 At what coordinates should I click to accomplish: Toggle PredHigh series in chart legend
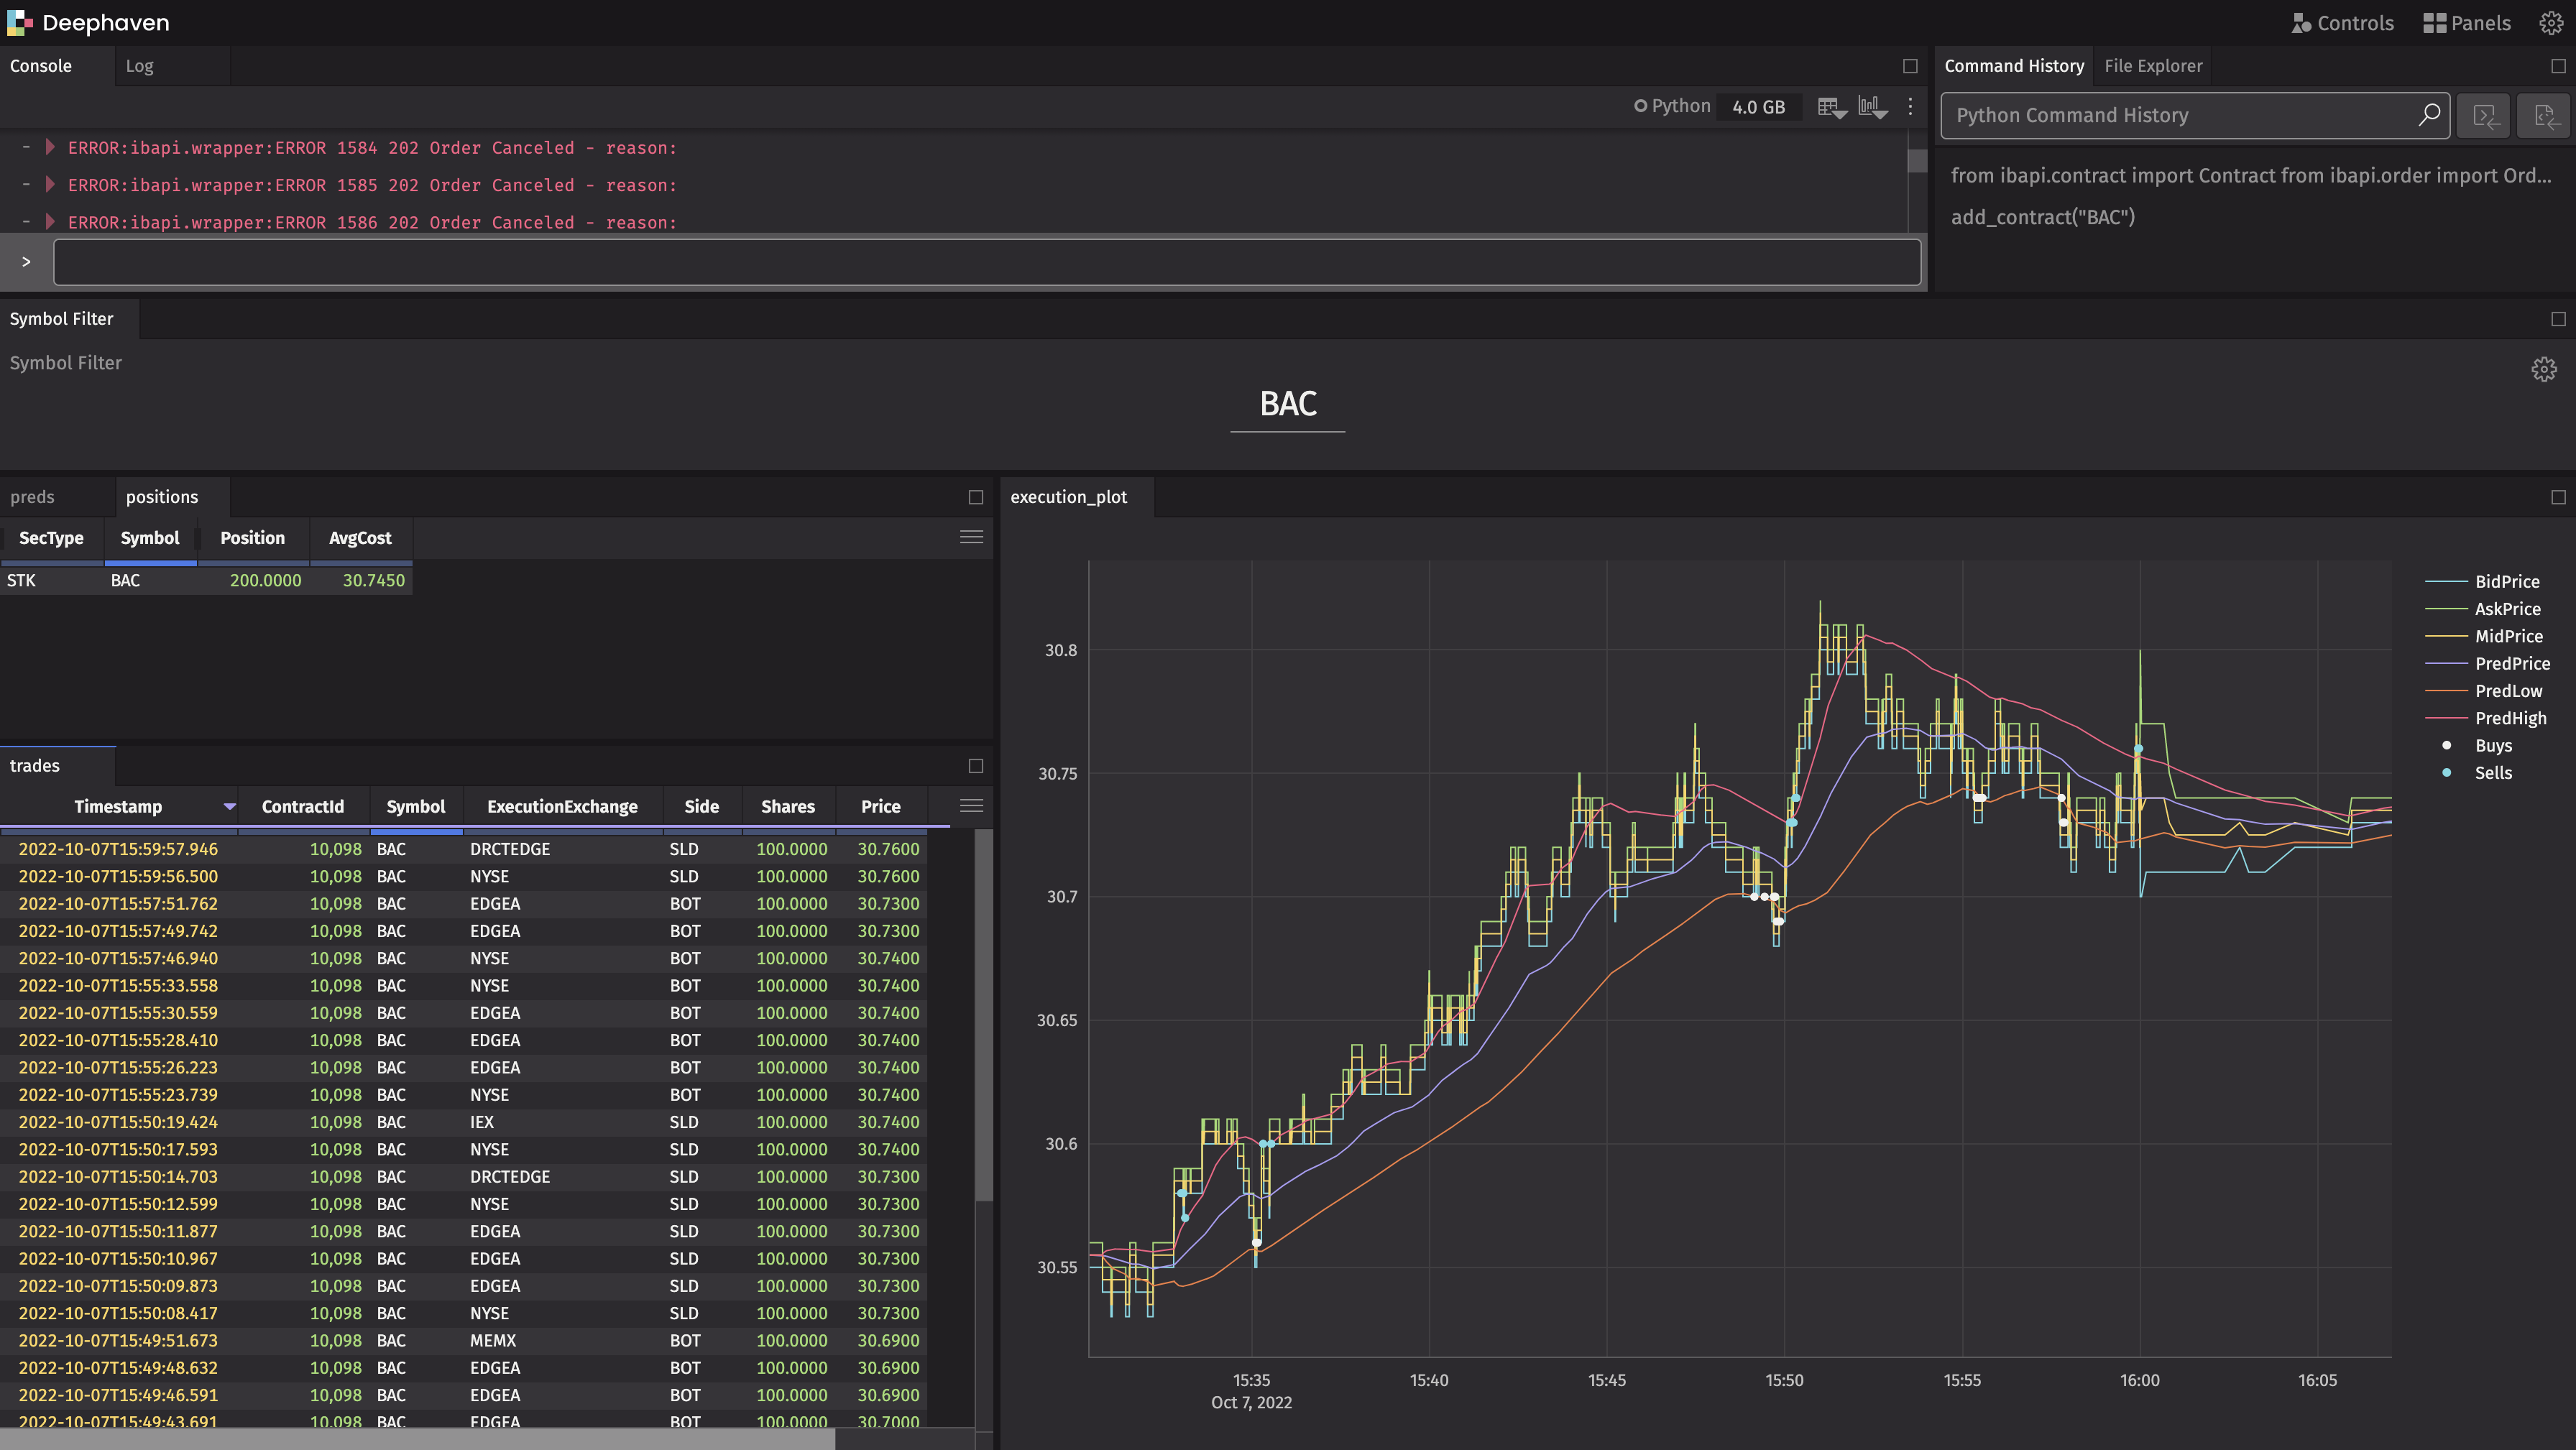[2486, 718]
